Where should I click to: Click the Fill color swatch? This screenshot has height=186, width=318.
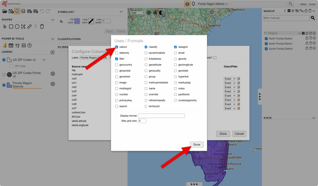[77, 21]
